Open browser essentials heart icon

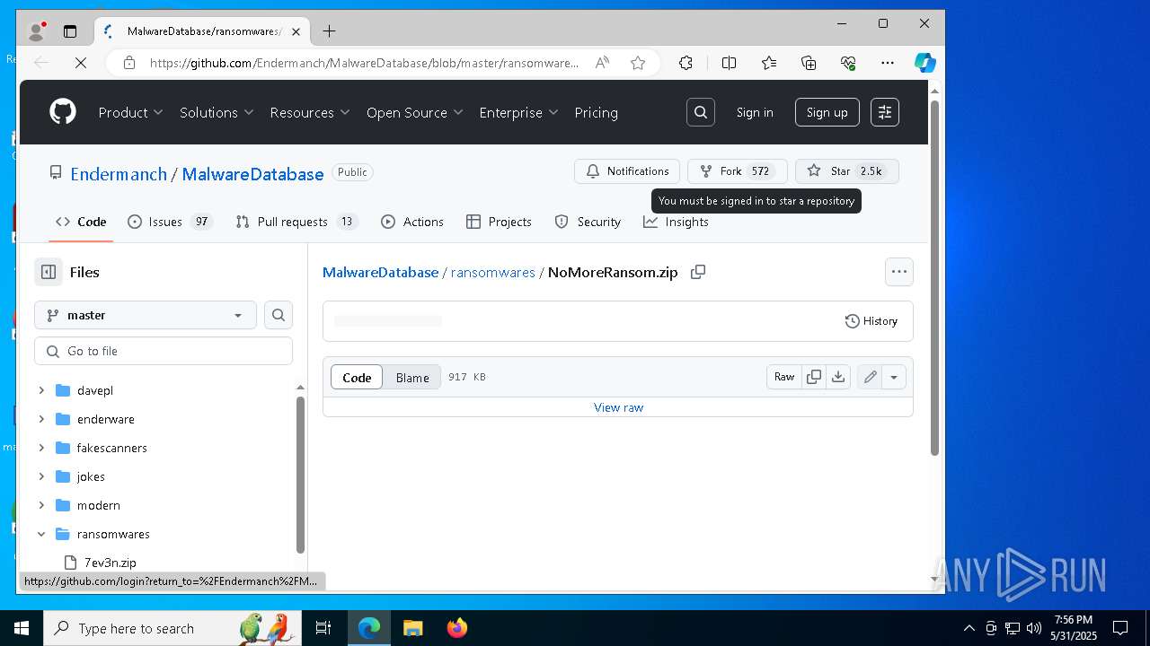(848, 63)
